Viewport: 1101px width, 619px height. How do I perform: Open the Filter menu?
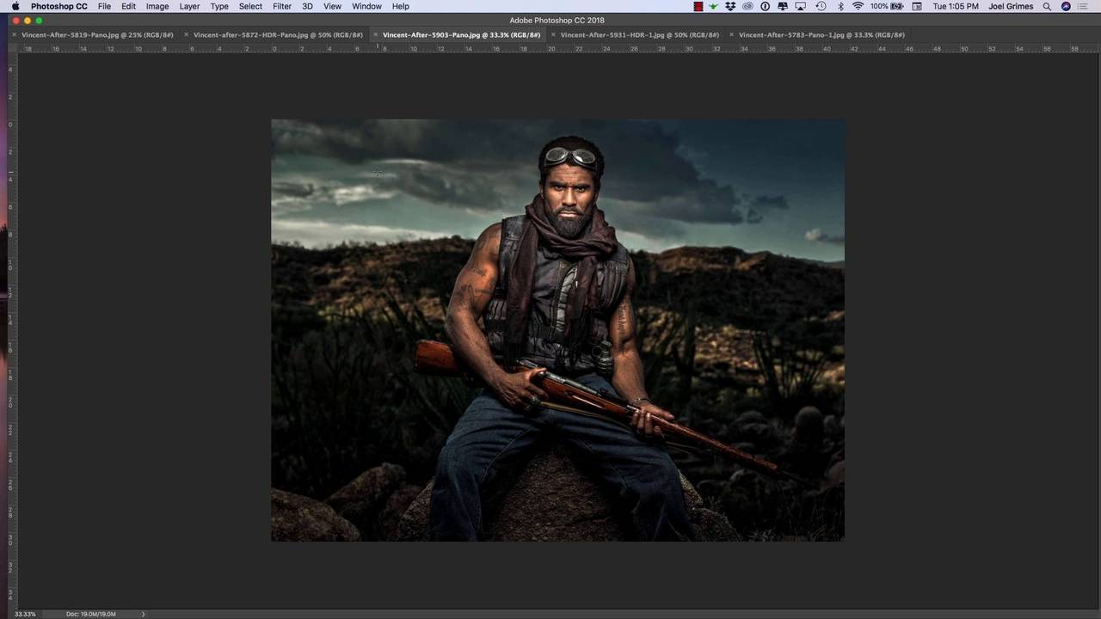(282, 6)
